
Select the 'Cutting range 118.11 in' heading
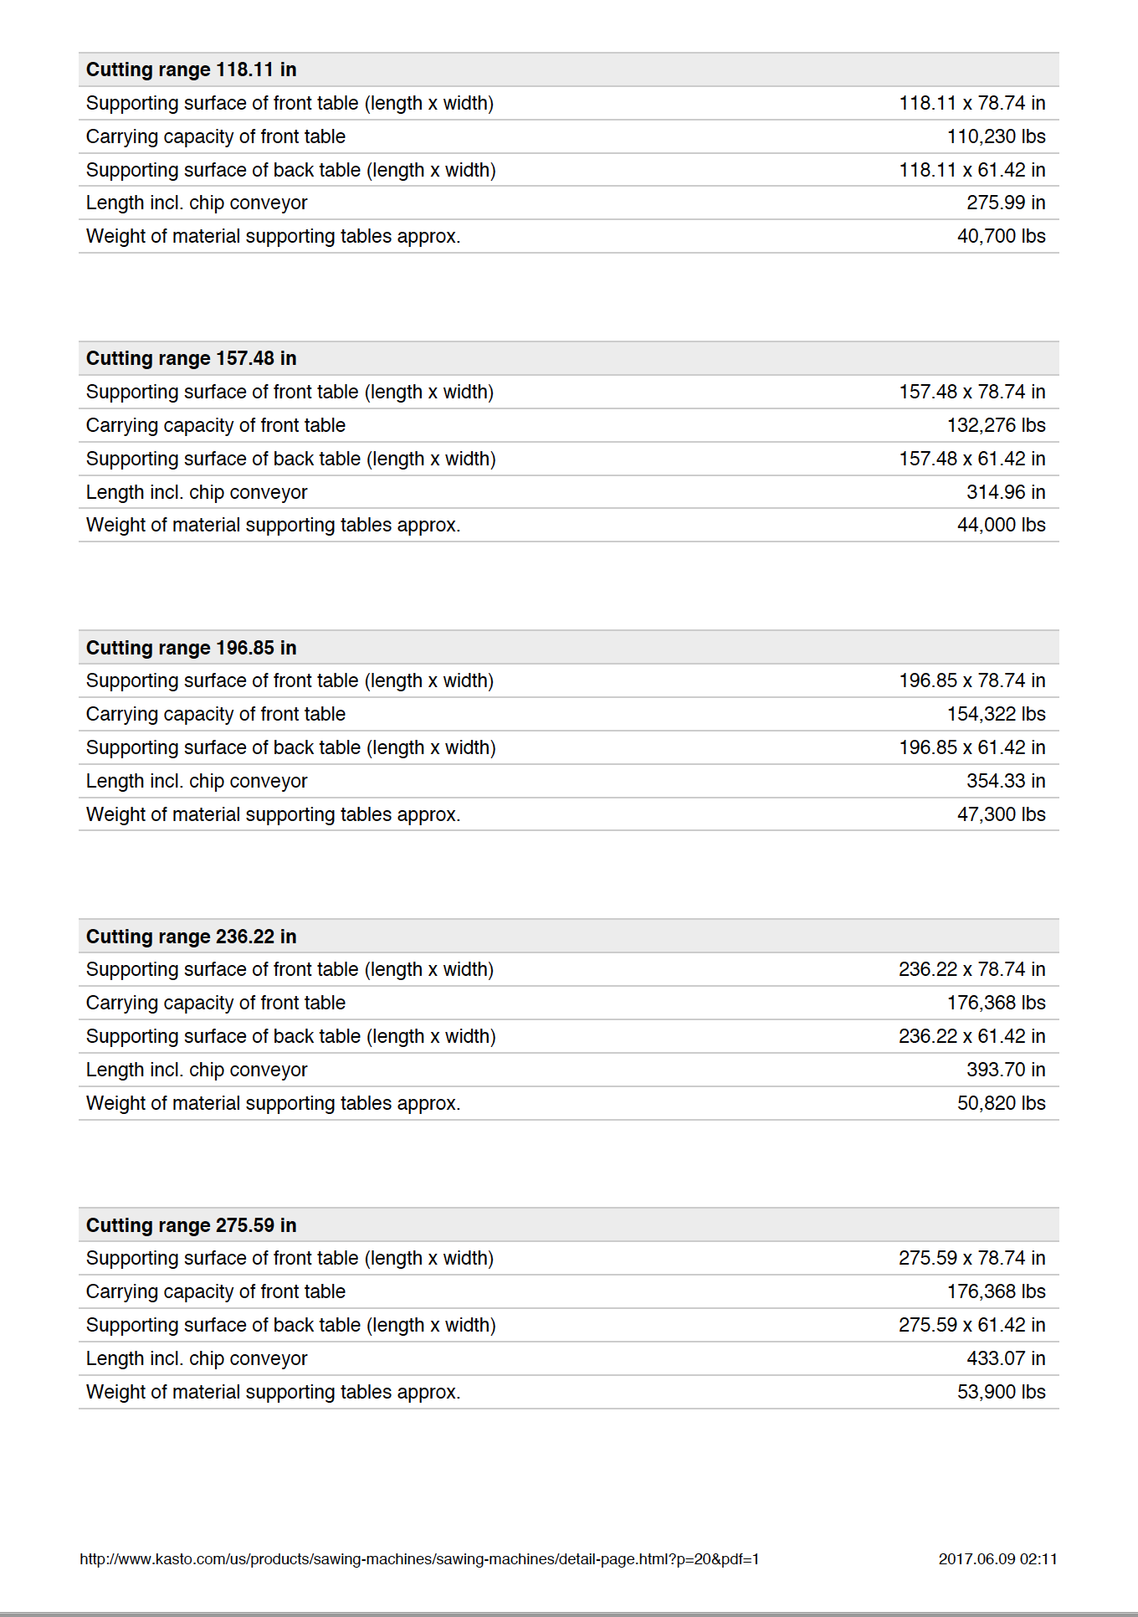192,69
